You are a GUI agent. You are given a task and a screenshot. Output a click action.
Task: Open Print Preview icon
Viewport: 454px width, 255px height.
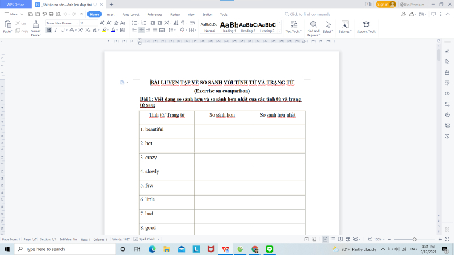pyautogui.click(x=58, y=14)
